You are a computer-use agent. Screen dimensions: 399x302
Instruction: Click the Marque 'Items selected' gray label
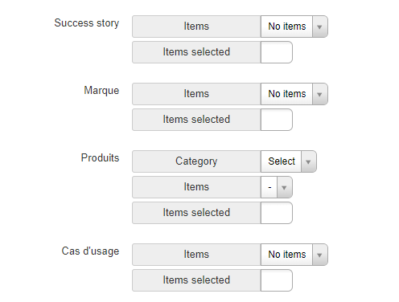(x=196, y=120)
